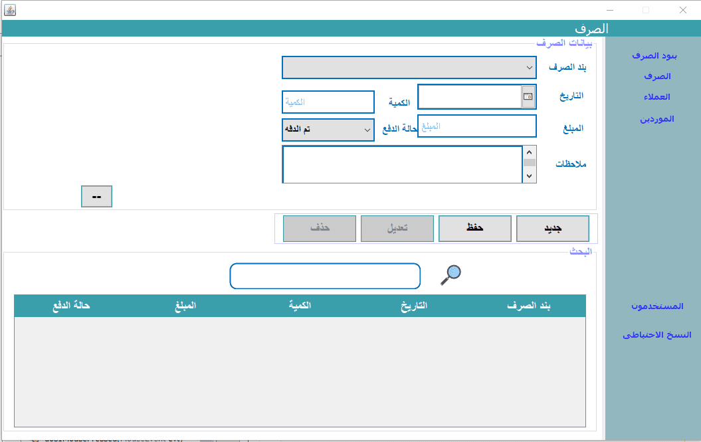Click the -- button
This screenshot has width=701, height=442.
96,196
